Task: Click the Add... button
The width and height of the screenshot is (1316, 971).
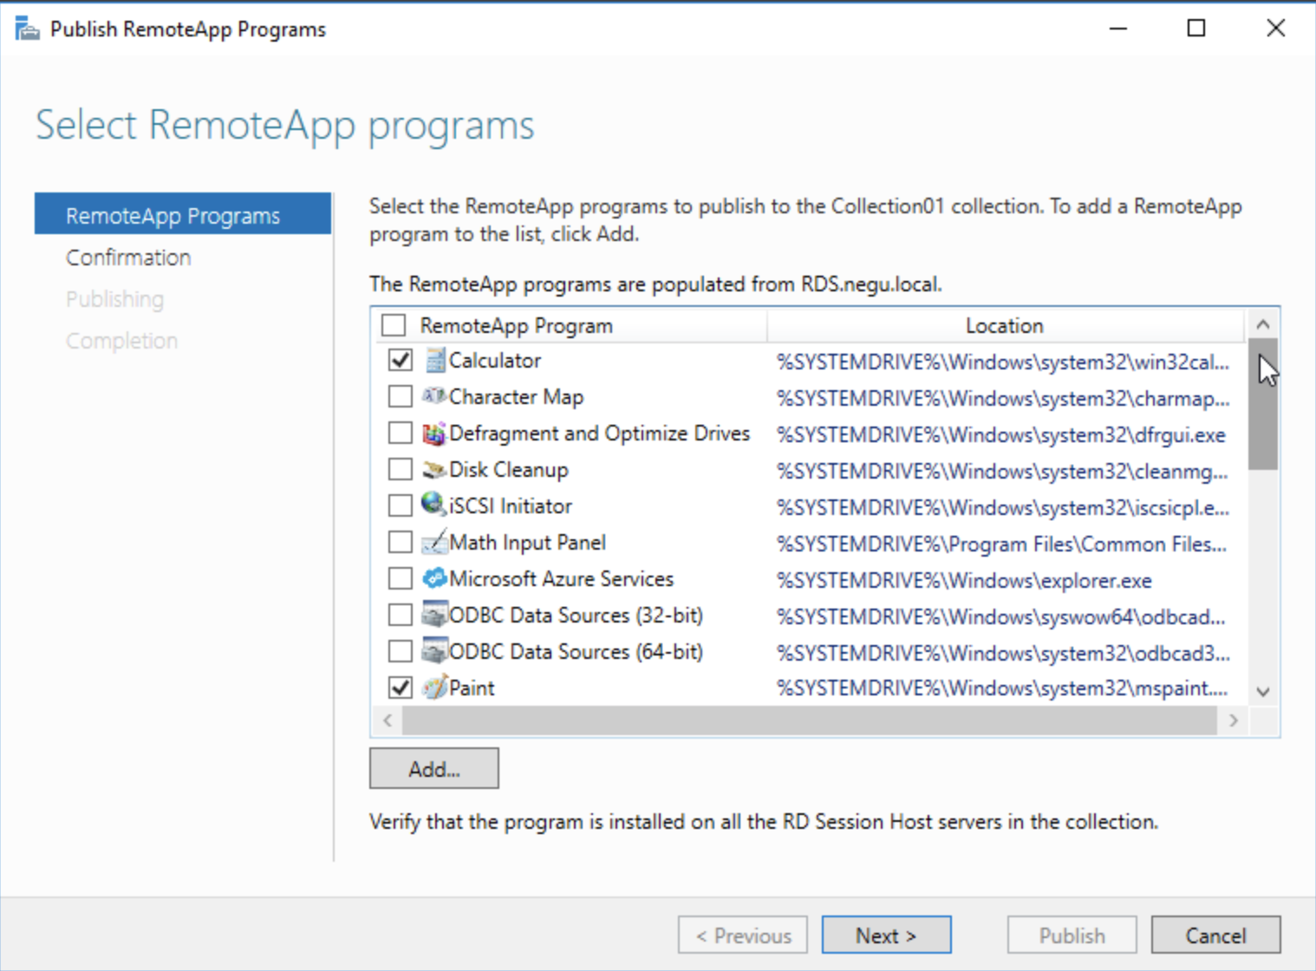Action: coord(433,769)
